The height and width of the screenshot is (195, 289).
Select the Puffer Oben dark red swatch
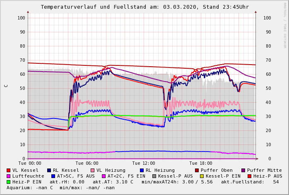(197, 170)
